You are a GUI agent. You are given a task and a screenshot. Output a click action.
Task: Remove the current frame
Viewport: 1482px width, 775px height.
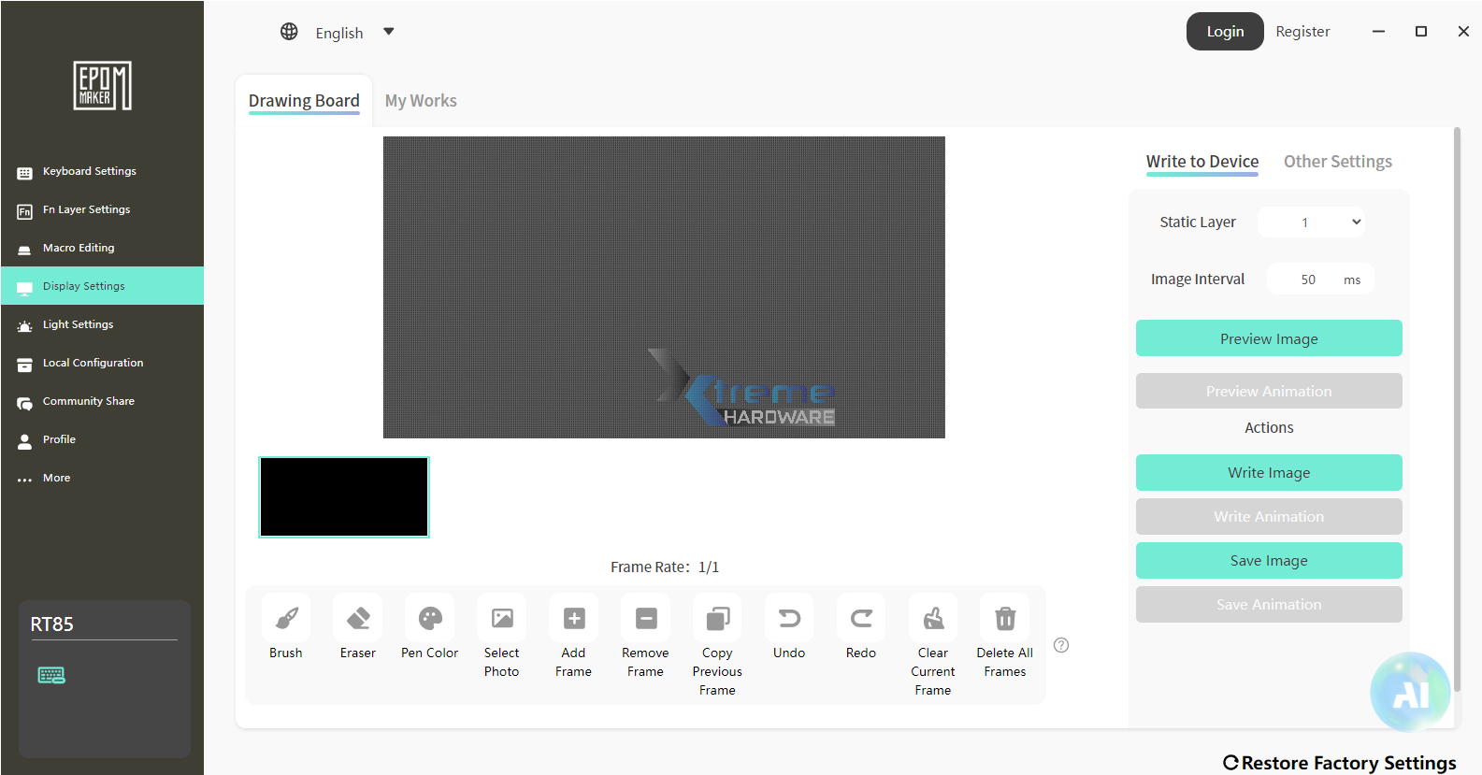coord(646,619)
